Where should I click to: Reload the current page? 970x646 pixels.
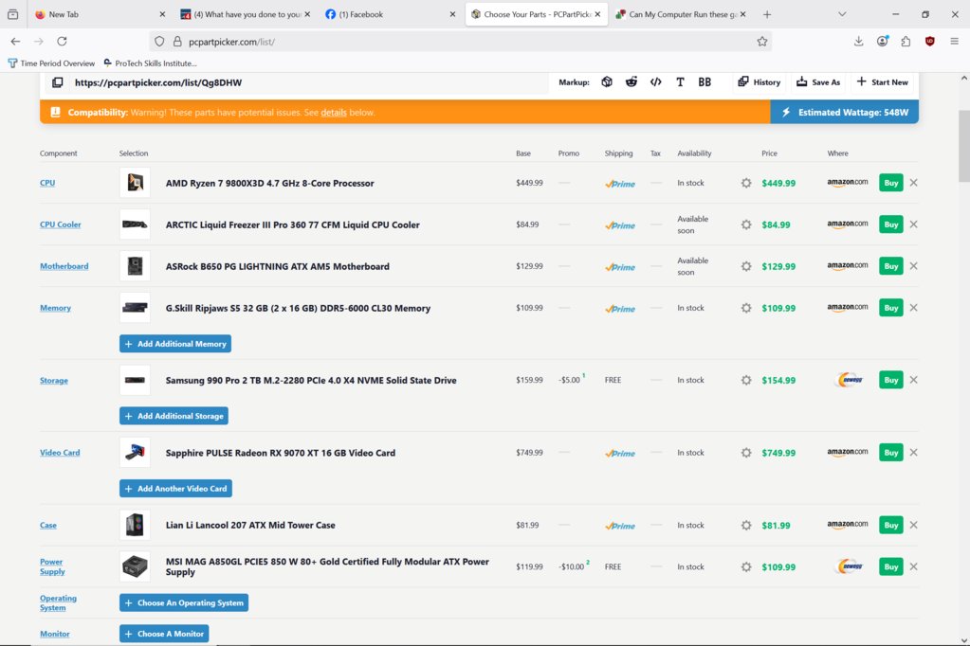pyautogui.click(x=62, y=42)
